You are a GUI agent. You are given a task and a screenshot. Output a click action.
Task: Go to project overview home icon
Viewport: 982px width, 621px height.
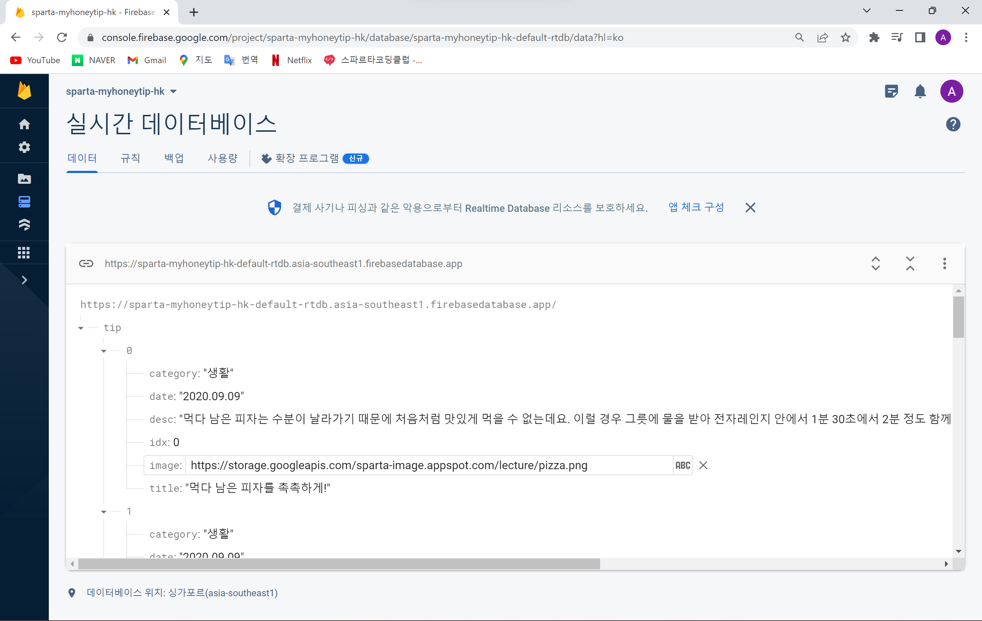tap(24, 124)
